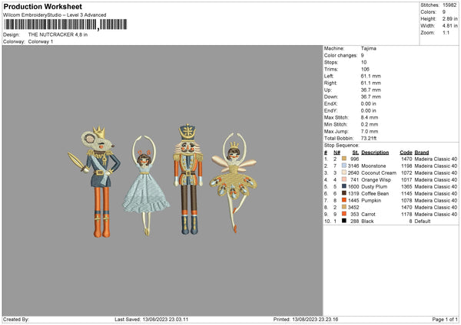Click the Stops value 10
Viewport: 461px width, 325px height.
click(363, 62)
